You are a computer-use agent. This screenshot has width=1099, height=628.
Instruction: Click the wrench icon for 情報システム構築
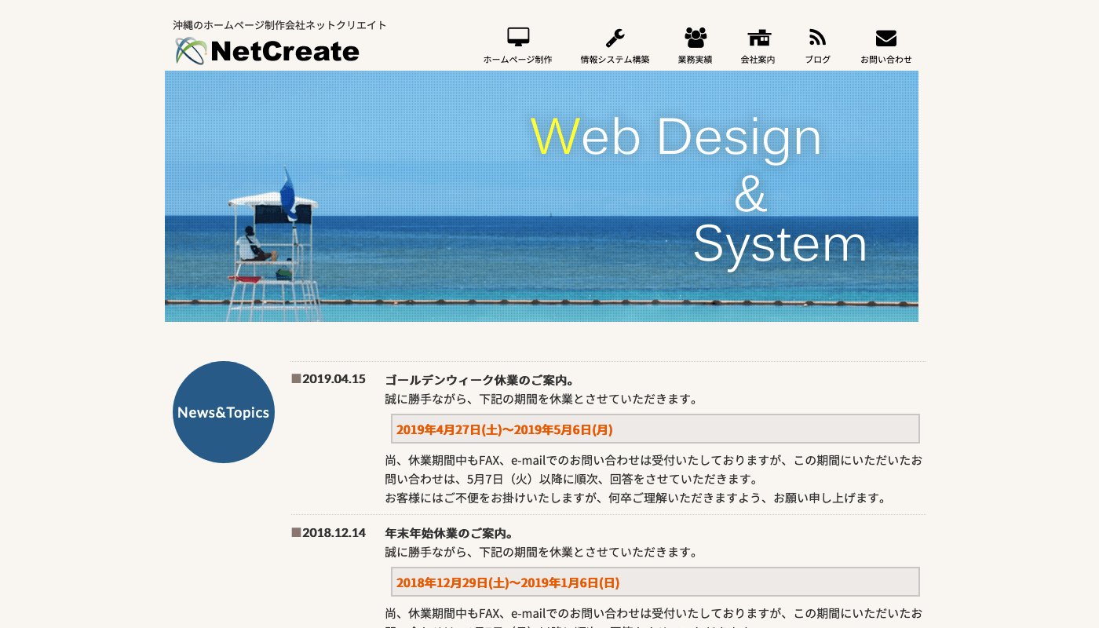(615, 37)
